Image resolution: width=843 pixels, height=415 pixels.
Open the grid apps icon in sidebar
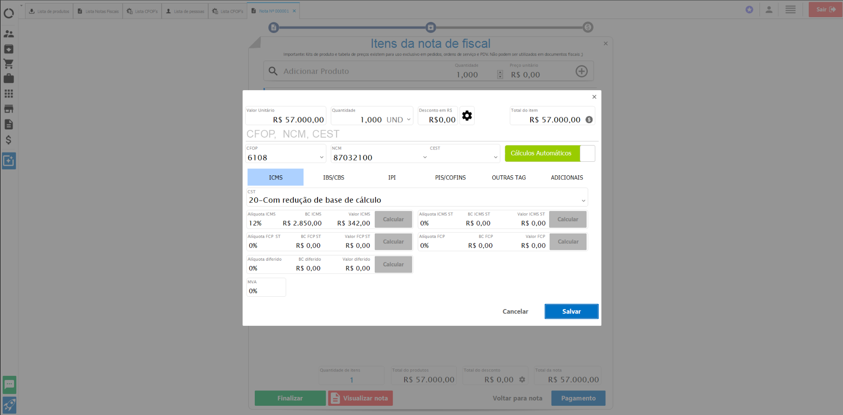tap(8, 94)
